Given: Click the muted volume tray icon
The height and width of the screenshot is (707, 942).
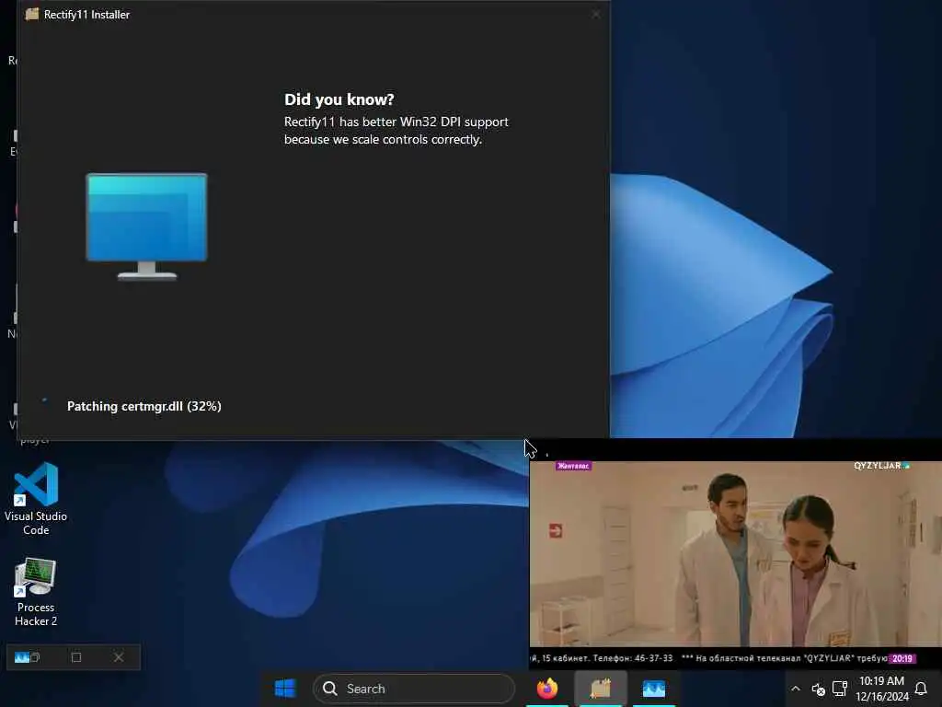Looking at the screenshot, I should tap(818, 689).
